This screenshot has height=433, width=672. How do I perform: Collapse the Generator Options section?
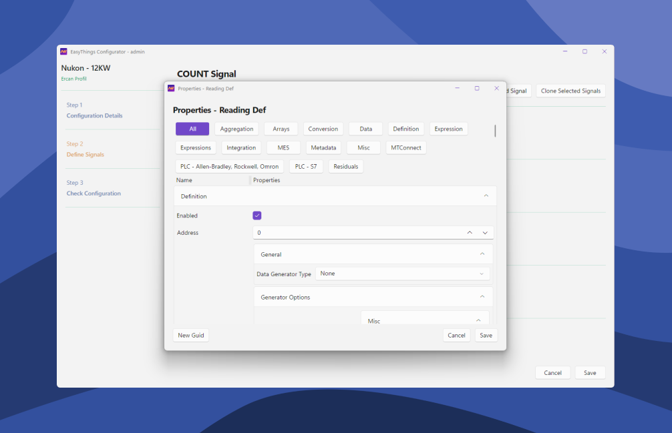click(x=482, y=296)
